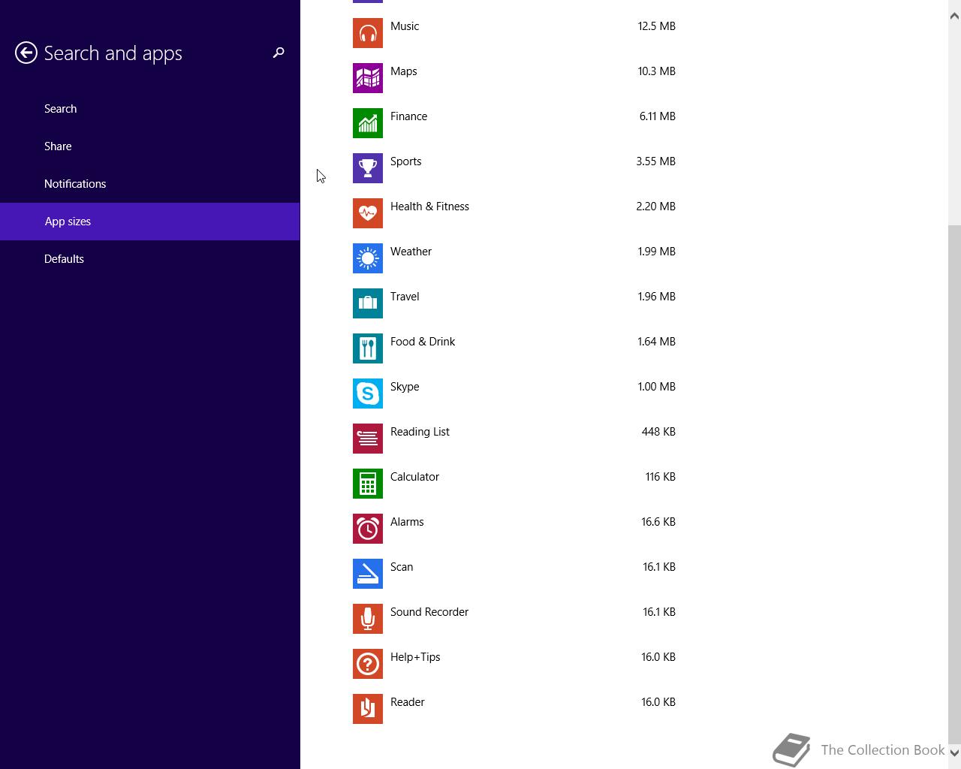The width and height of the screenshot is (961, 769).
Task: Click the 10.3 MB size value
Action: 656,71
